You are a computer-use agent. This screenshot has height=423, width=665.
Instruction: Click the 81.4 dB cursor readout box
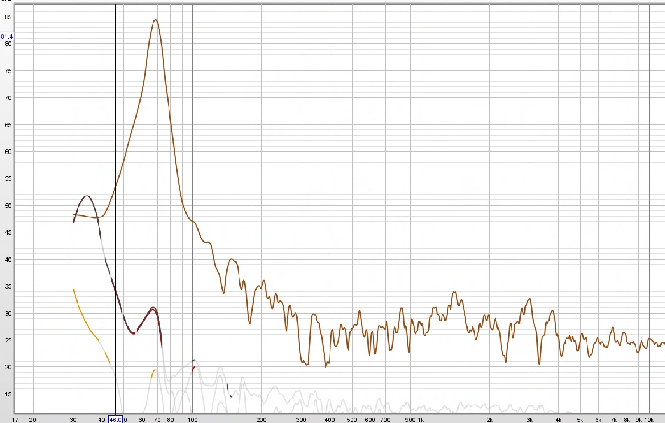point(7,36)
